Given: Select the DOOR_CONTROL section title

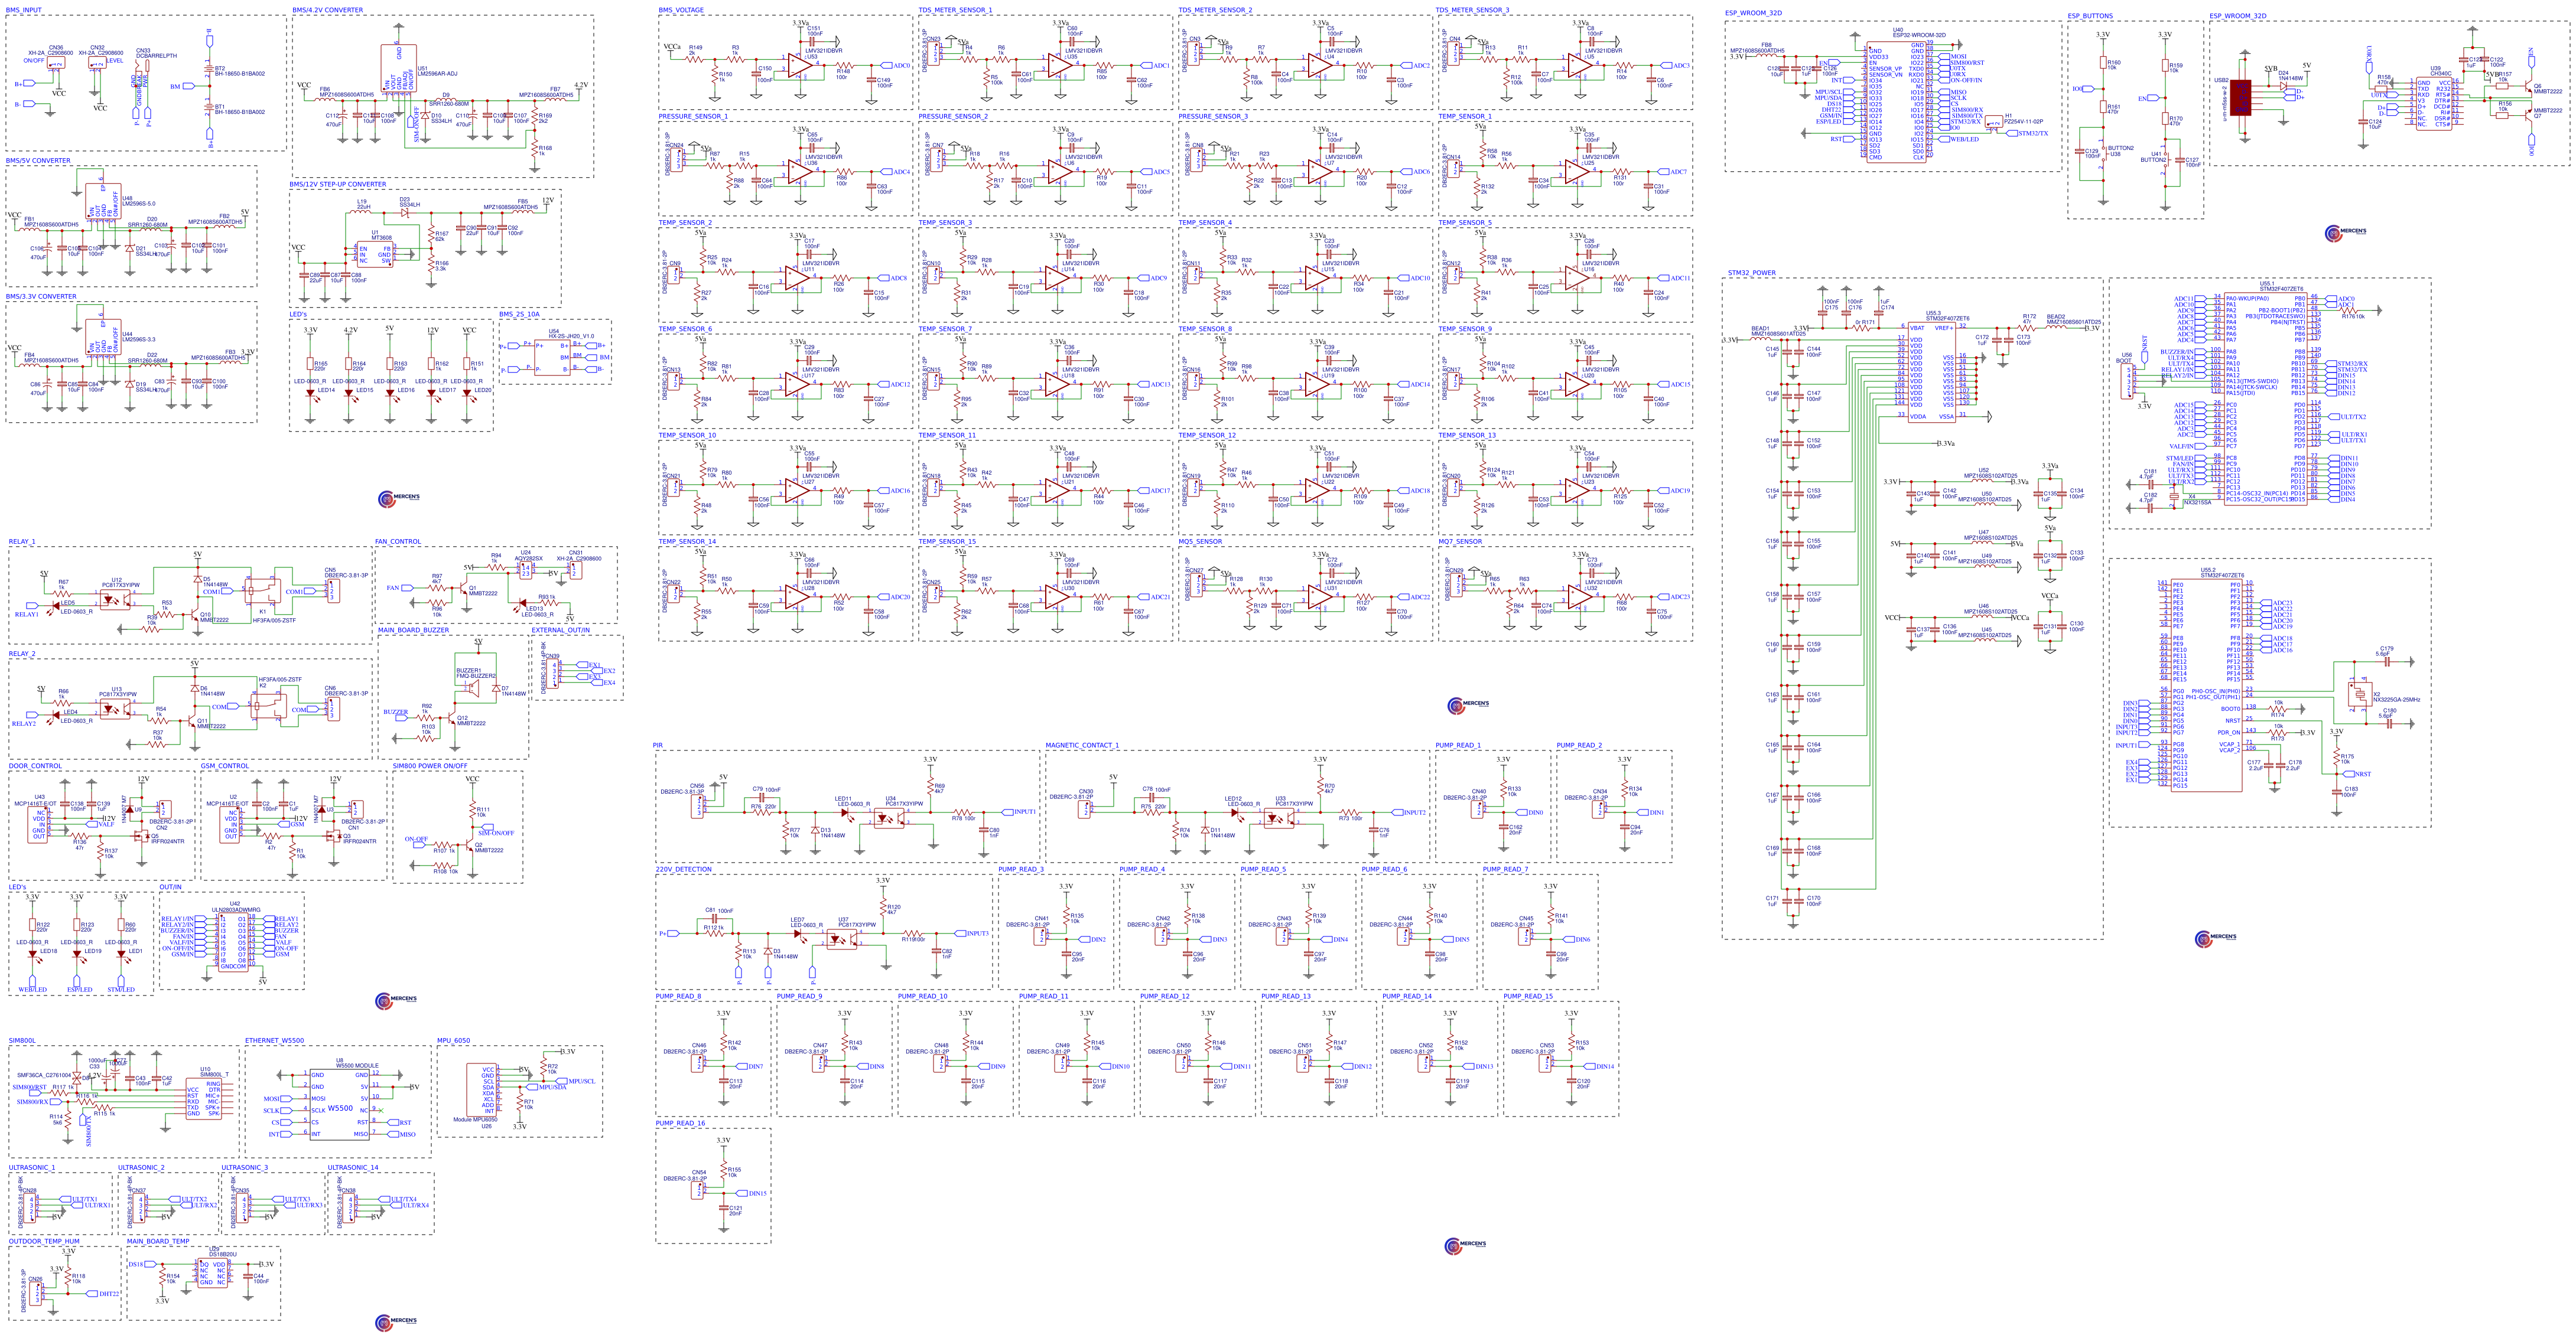Looking at the screenshot, I should pyautogui.click(x=35, y=765).
